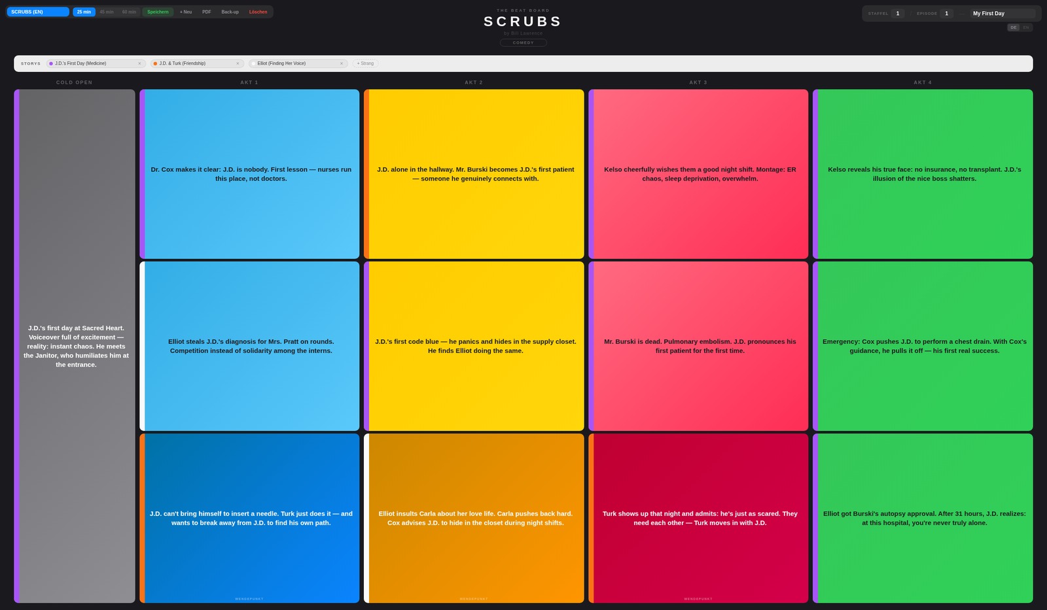
Task: Select card 'Elliot insults Carla about her love life'
Action: click(x=474, y=518)
